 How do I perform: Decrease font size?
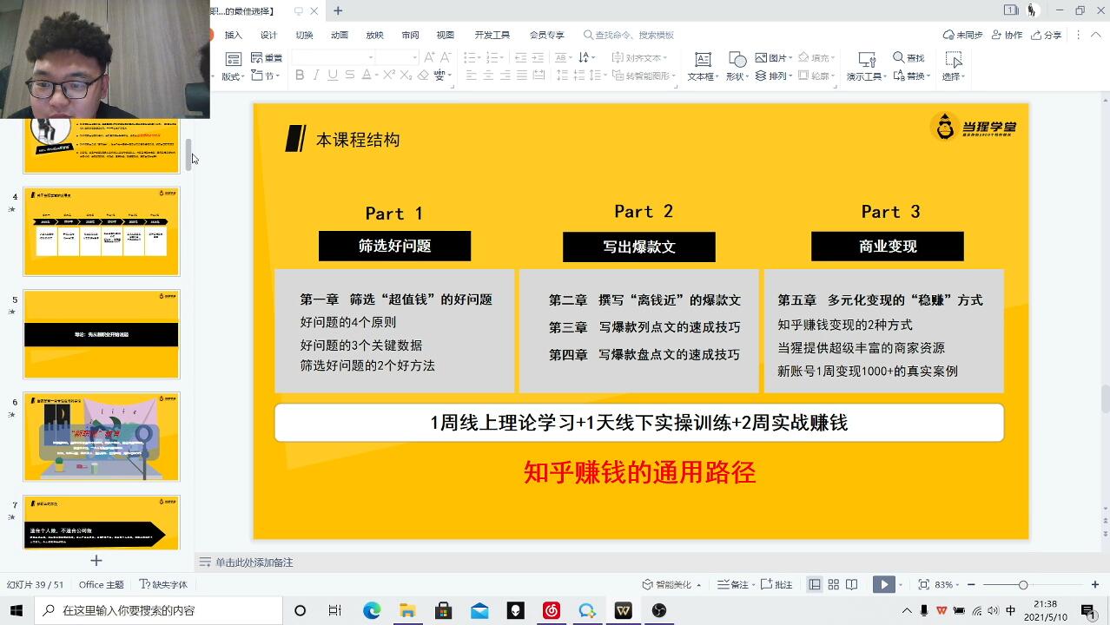click(x=446, y=57)
